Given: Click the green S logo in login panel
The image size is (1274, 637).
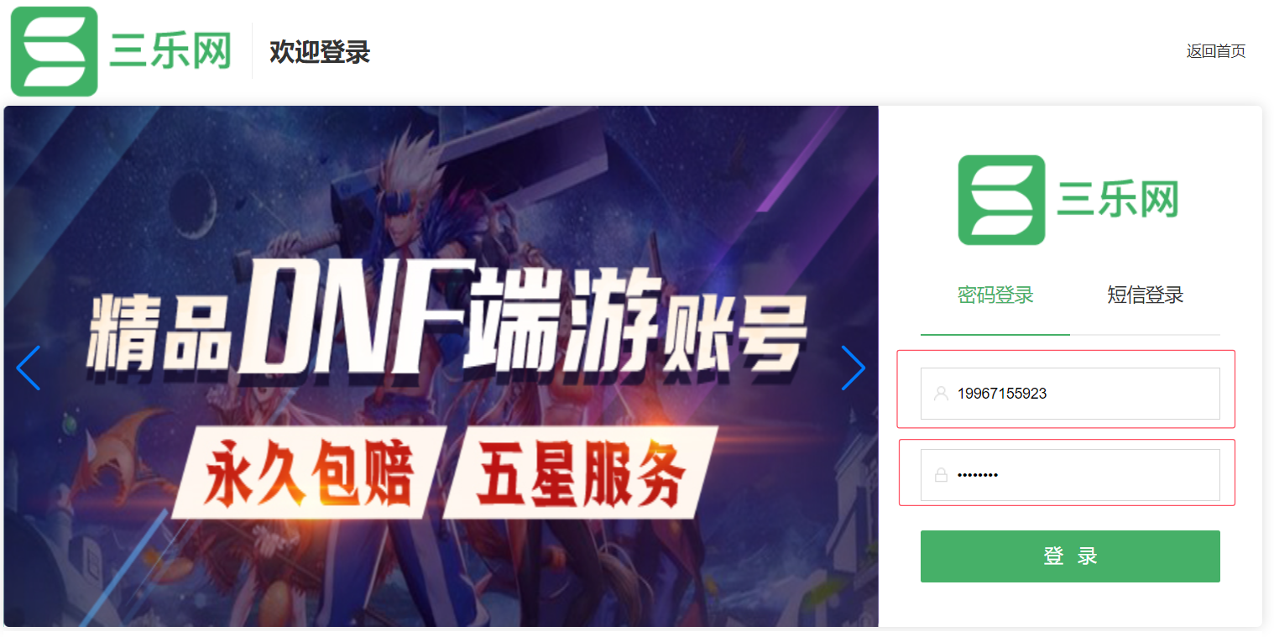Looking at the screenshot, I should point(1002,200).
